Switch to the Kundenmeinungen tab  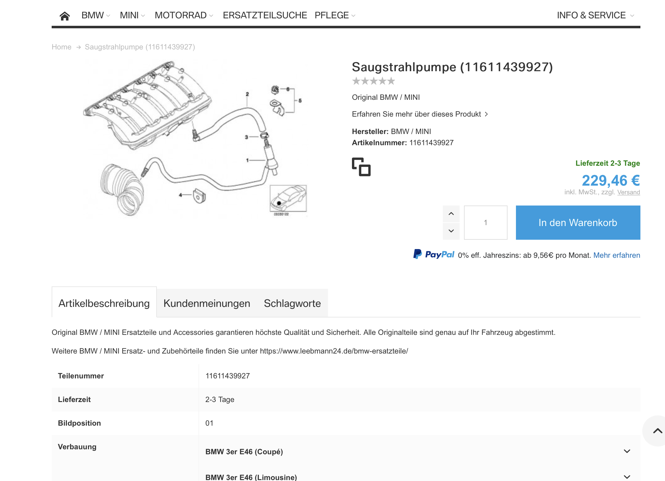tap(207, 303)
